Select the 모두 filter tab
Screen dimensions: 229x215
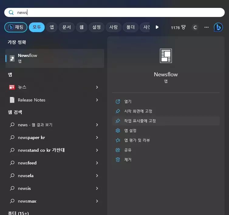coord(37,27)
